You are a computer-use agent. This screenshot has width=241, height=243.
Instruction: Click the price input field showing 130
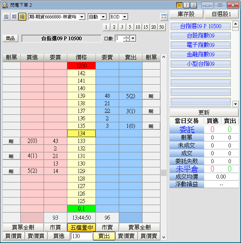pyautogui.click(x=81, y=236)
